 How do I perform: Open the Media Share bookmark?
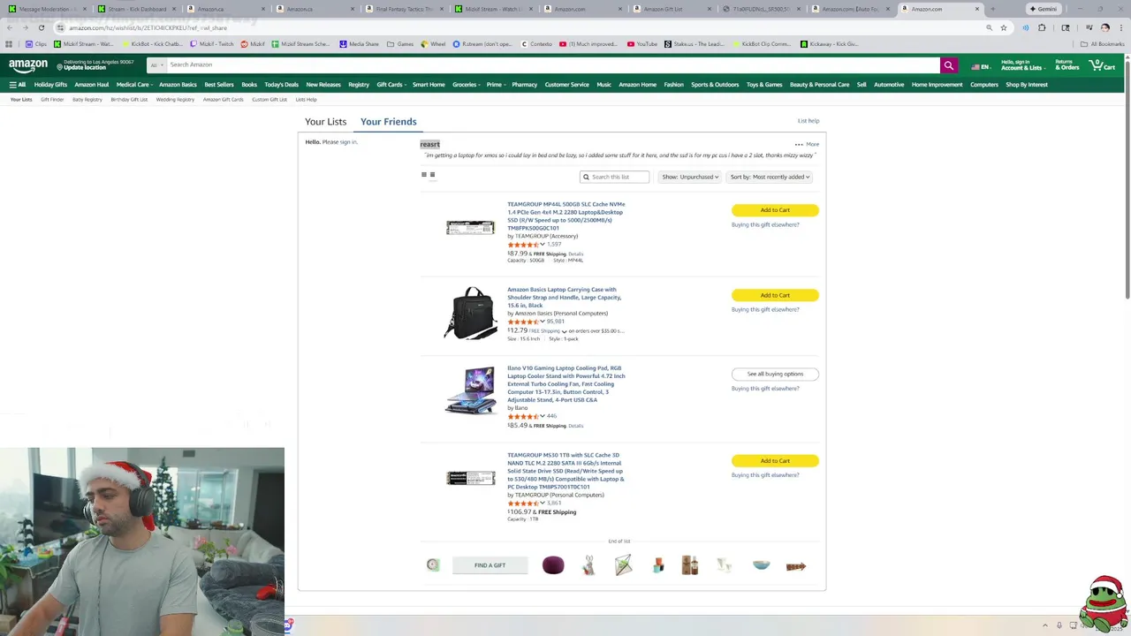coord(359,43)
